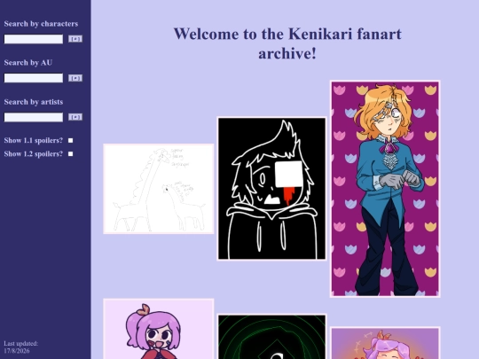The image size is (479, 359).
Task: Click the 'Search by AU' label
Action: tap(28, 63)
